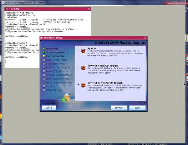Click the IBM i Agent Specification step bullet
This screenshot has height=145, width=188.
tap(44, 75)
